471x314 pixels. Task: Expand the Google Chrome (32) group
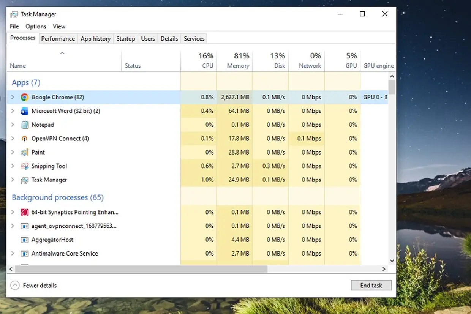[x=13, y=97]
